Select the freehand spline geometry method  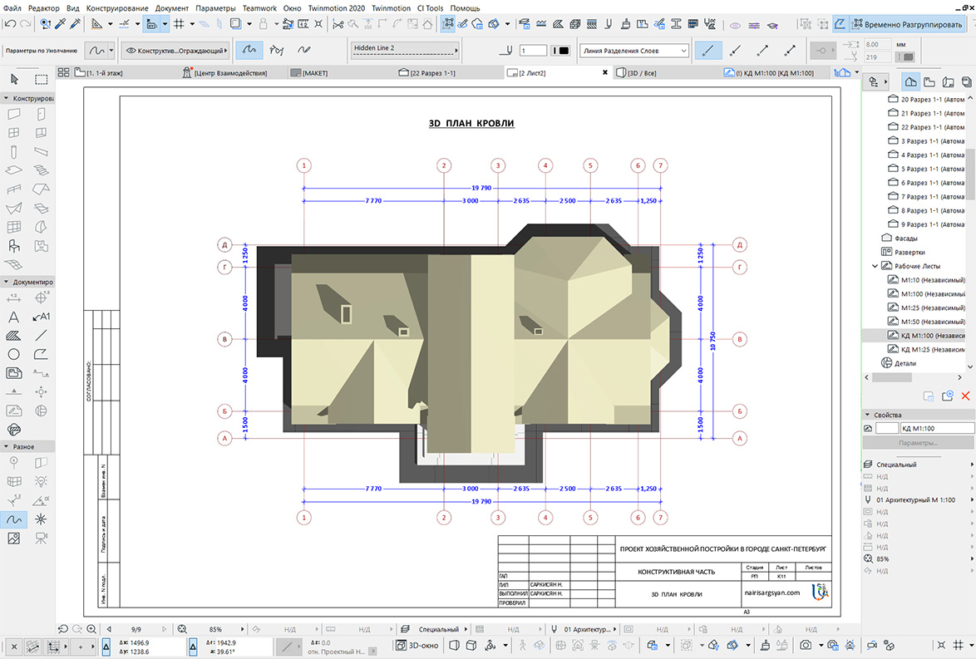click(303, 50)
